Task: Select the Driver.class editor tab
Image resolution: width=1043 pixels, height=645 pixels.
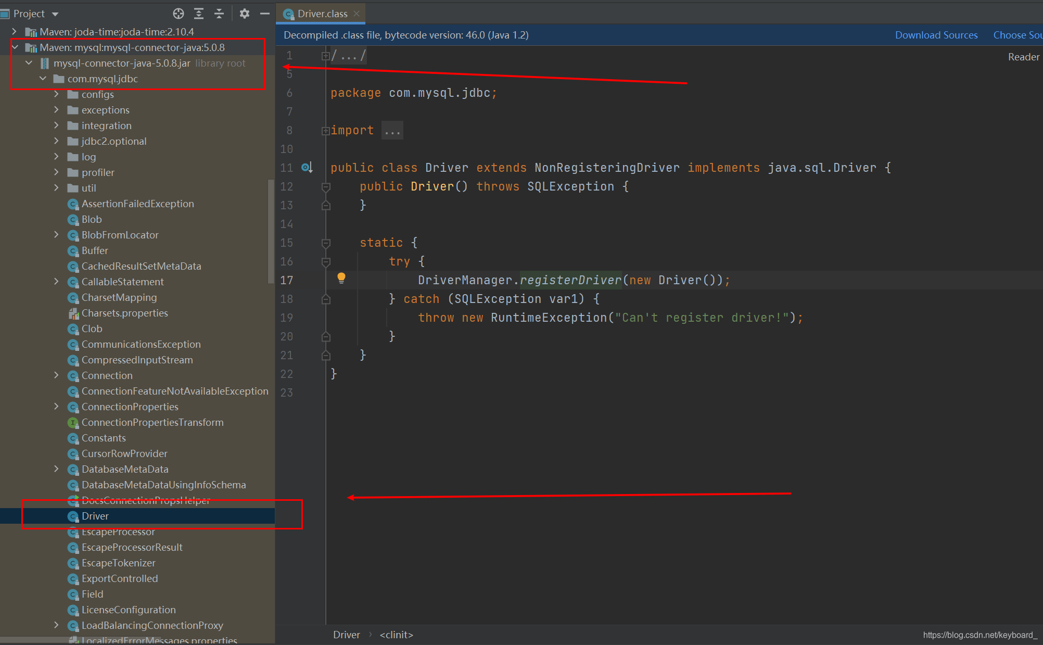Action: (321, 14)
